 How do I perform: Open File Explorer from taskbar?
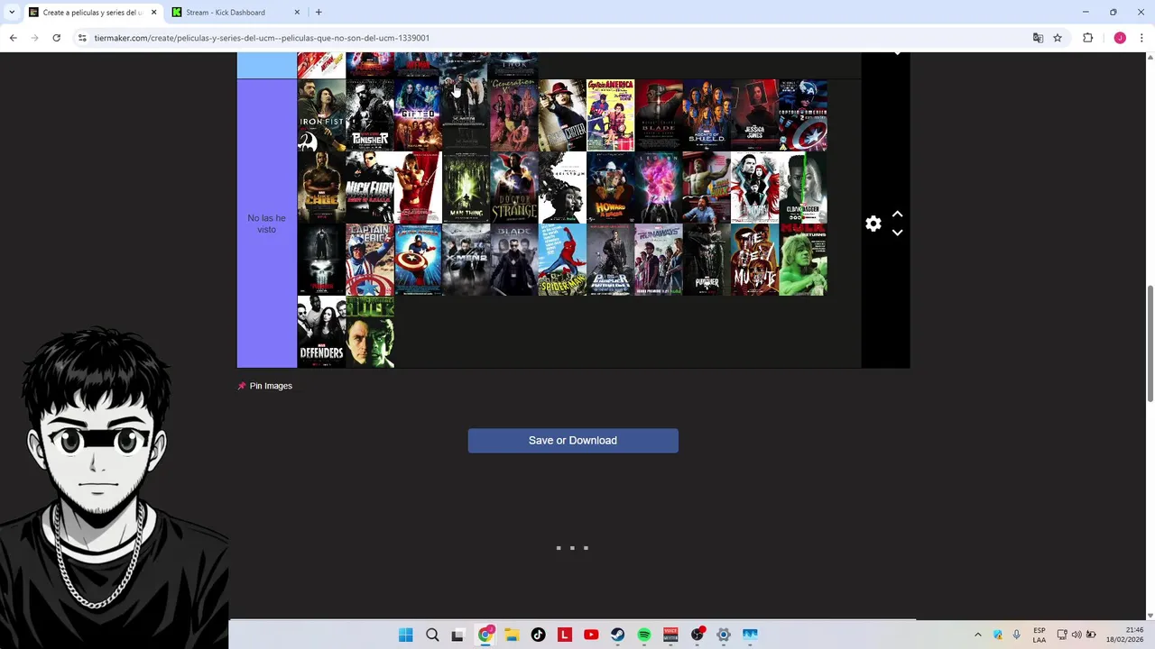click(512, 635)
